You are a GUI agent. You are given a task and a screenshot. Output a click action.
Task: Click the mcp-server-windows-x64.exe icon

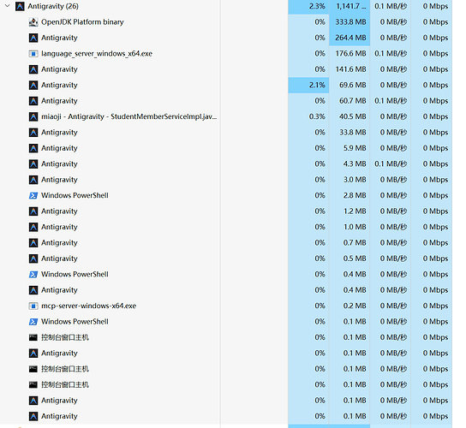pyautogui.click(x=33, y=306)
